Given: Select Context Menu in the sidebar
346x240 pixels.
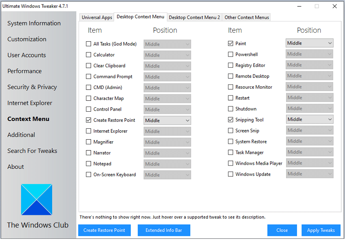Looking at the screenshot, I should pos(28,119).
